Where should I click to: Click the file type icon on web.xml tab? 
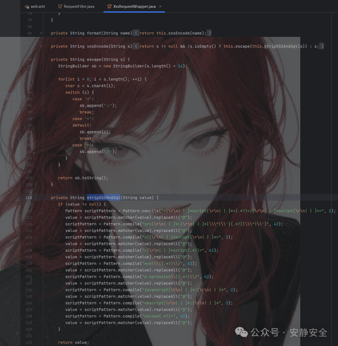click(27, 6)
